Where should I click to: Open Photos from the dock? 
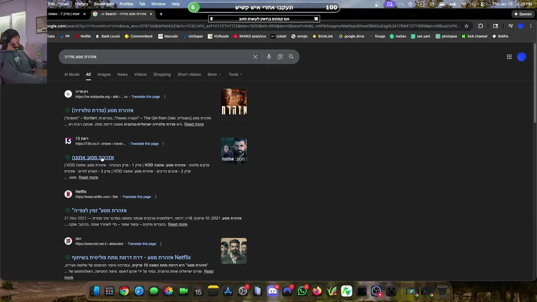click(169, 291)
